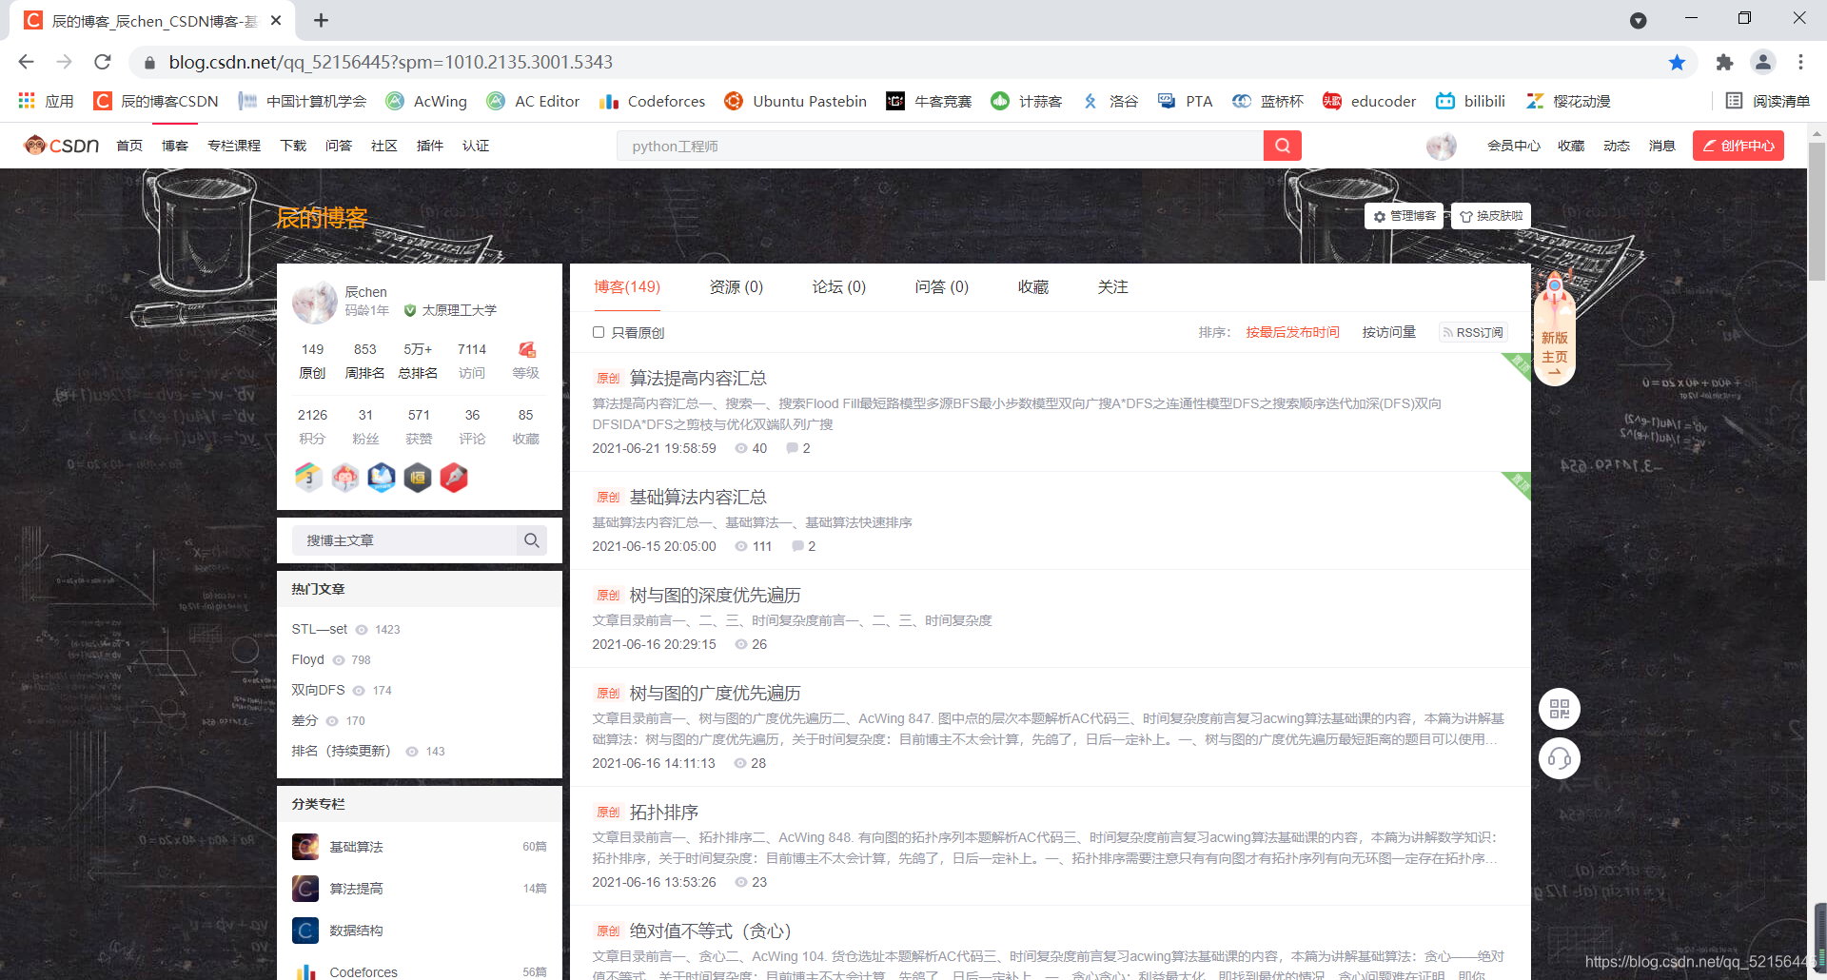Close the CSDN blog tab
This screenshot has width=1827, height=980.
tap(276, 20)
